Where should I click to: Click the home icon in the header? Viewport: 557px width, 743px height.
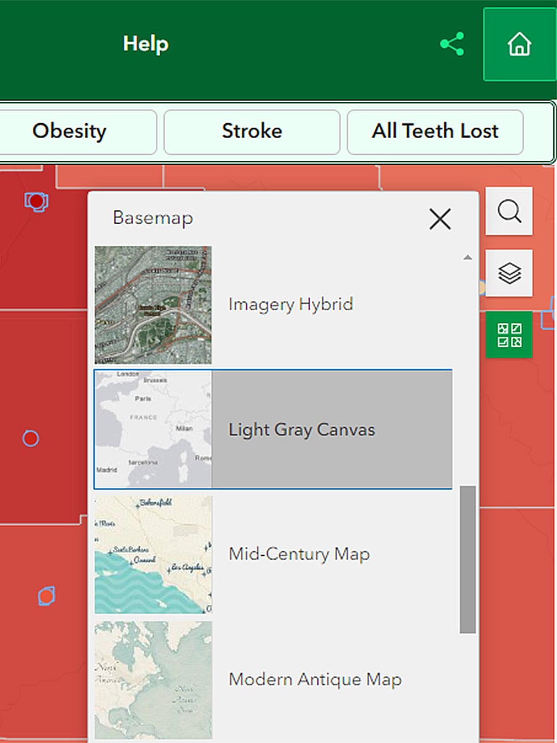(519, 45)
